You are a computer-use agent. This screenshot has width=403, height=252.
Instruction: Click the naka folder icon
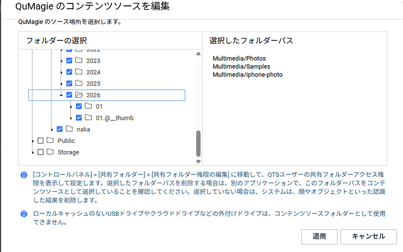click(69, 129)
